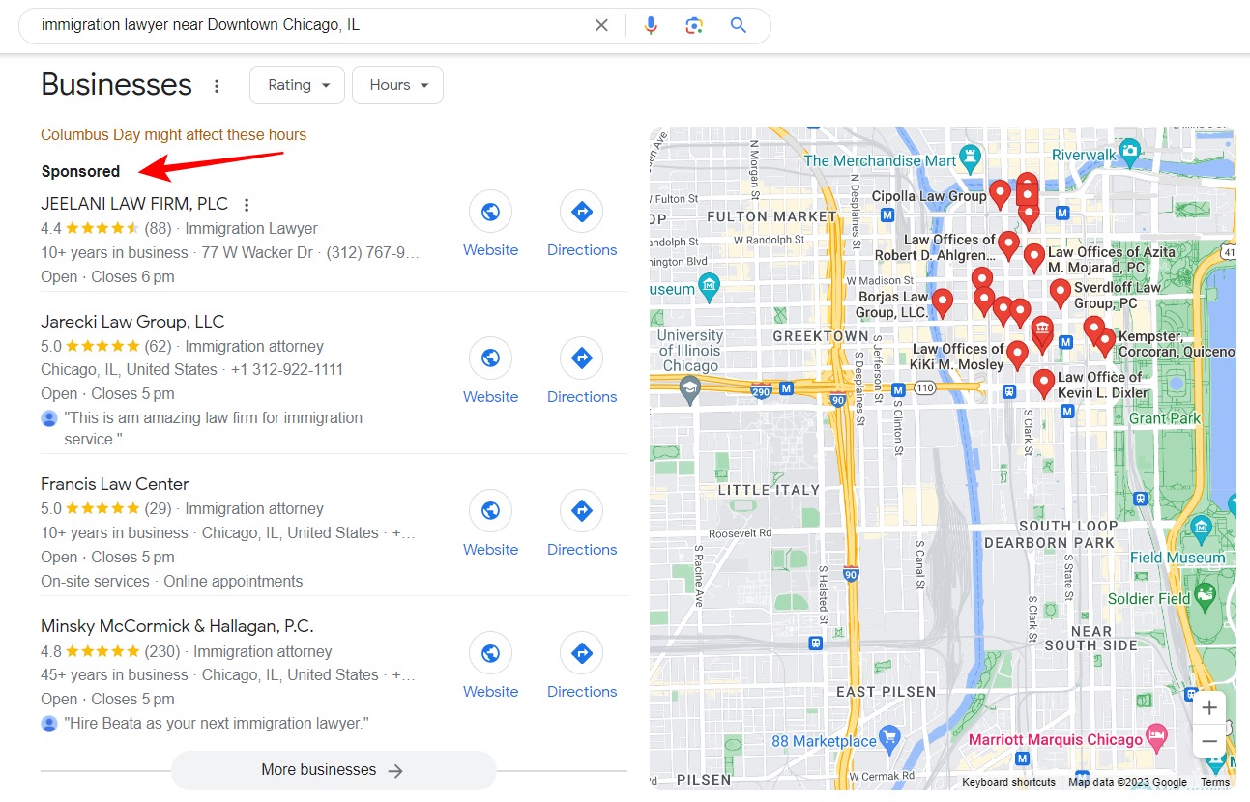Clear the search query with the X icon

[x=601, y=24]
